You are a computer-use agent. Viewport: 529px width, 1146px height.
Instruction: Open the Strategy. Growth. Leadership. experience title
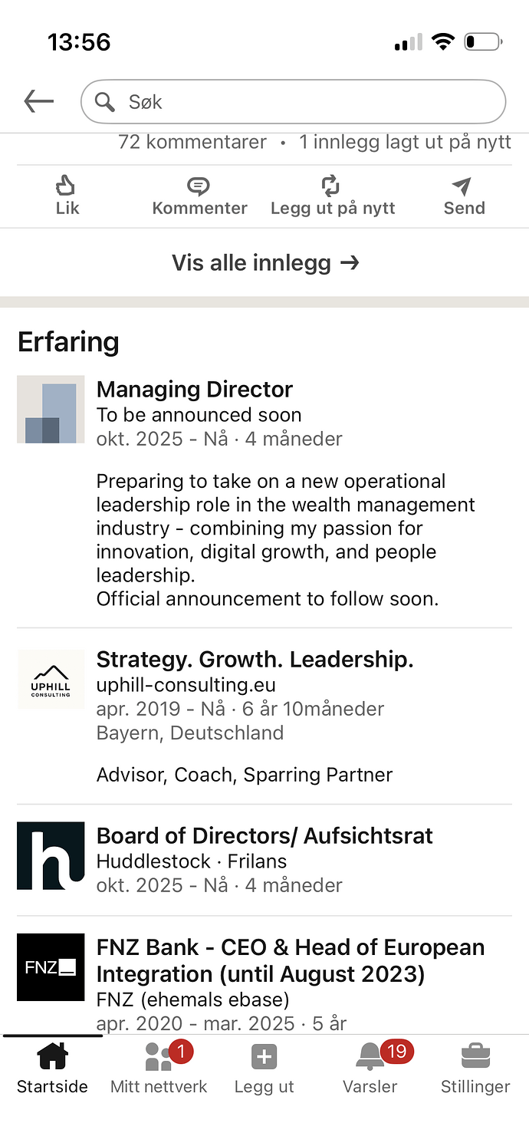[255, 659]
